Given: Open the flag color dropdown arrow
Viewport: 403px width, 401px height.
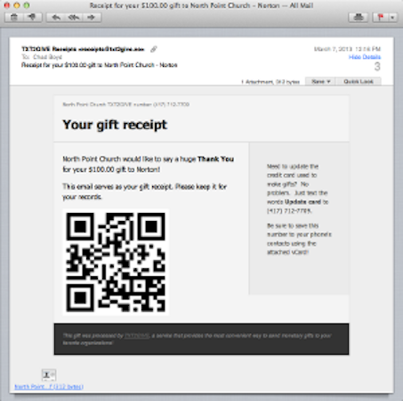Looking at the screenshot, I should 392,17.
